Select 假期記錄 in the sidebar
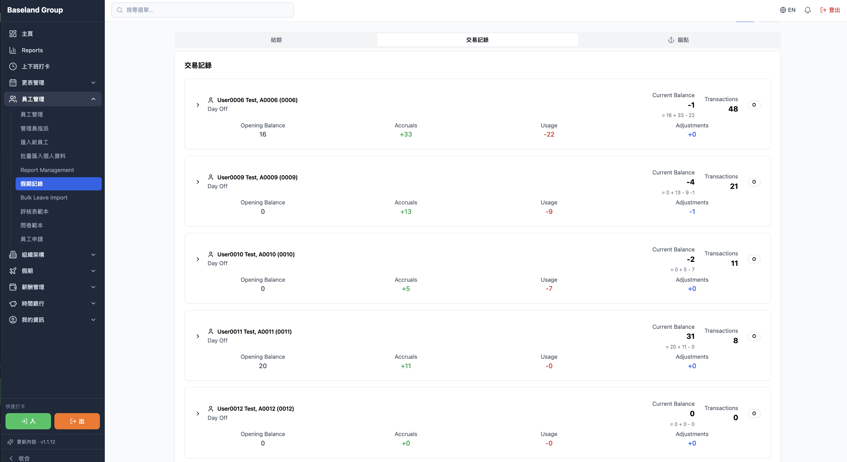The width and height of the screenshot is (847, 462). click(x=59, y=183)
